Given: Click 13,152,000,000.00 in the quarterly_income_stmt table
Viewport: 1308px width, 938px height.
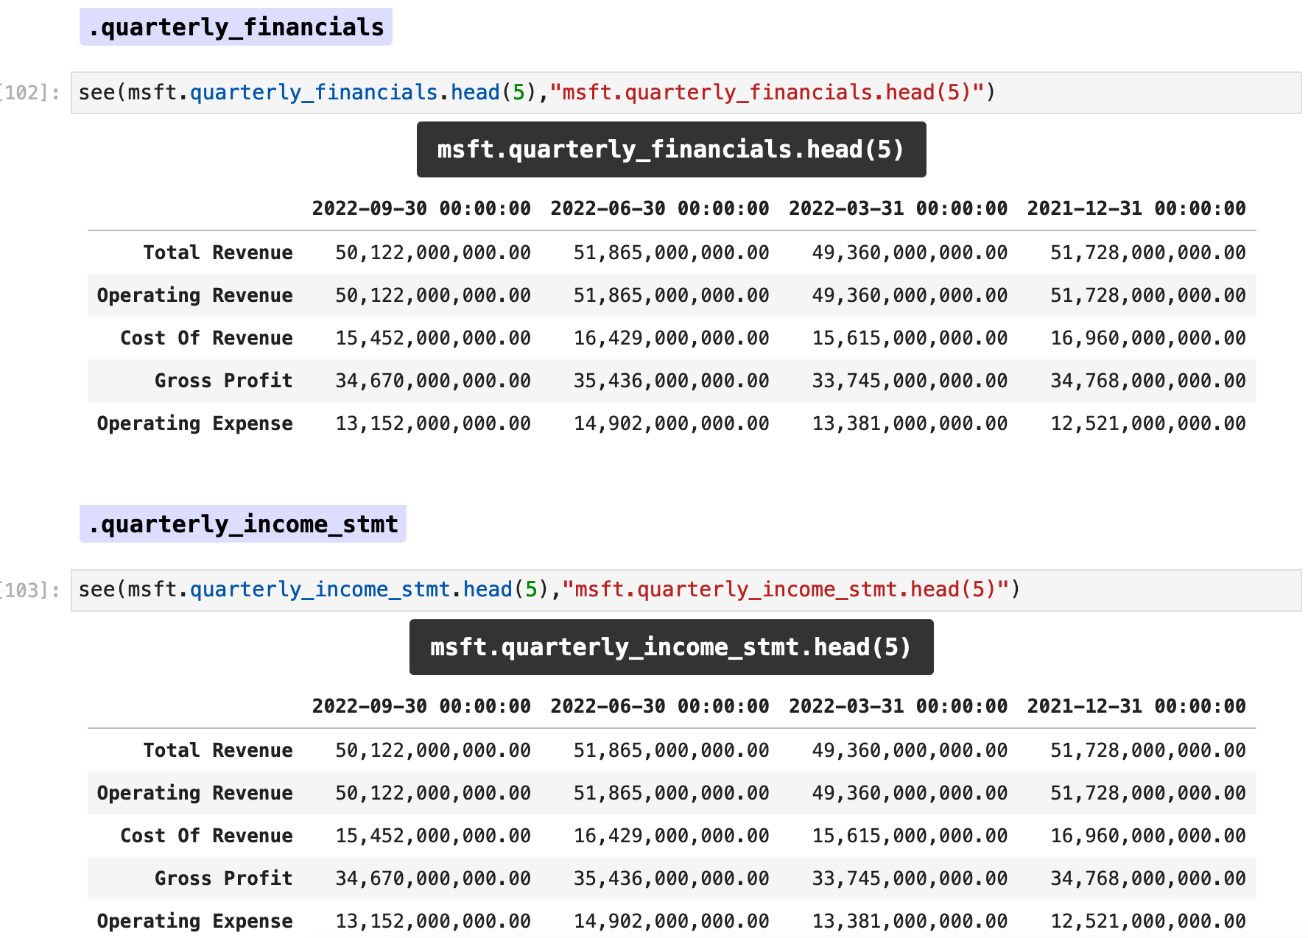Looking at the screenshot, I should pos(433,921).
